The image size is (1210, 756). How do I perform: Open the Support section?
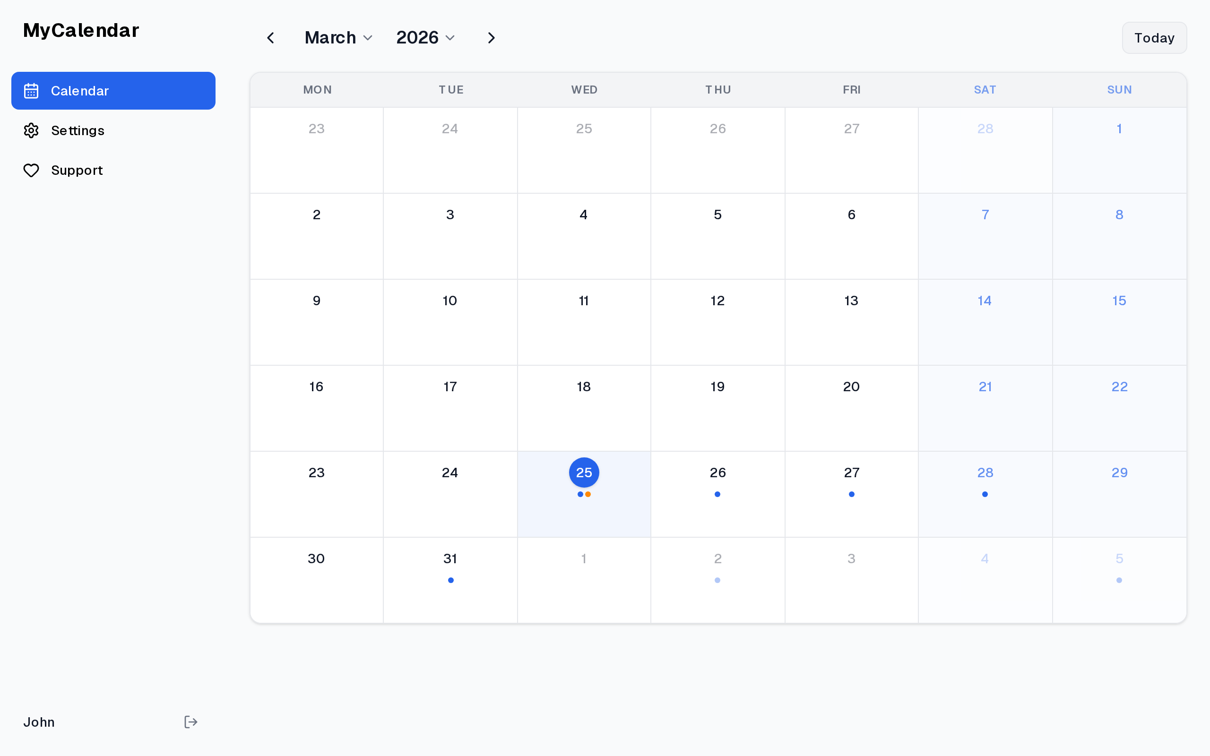[x=77, y=170]
